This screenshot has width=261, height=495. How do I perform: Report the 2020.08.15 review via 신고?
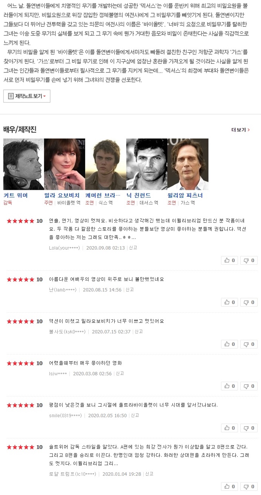coord(130,290)
